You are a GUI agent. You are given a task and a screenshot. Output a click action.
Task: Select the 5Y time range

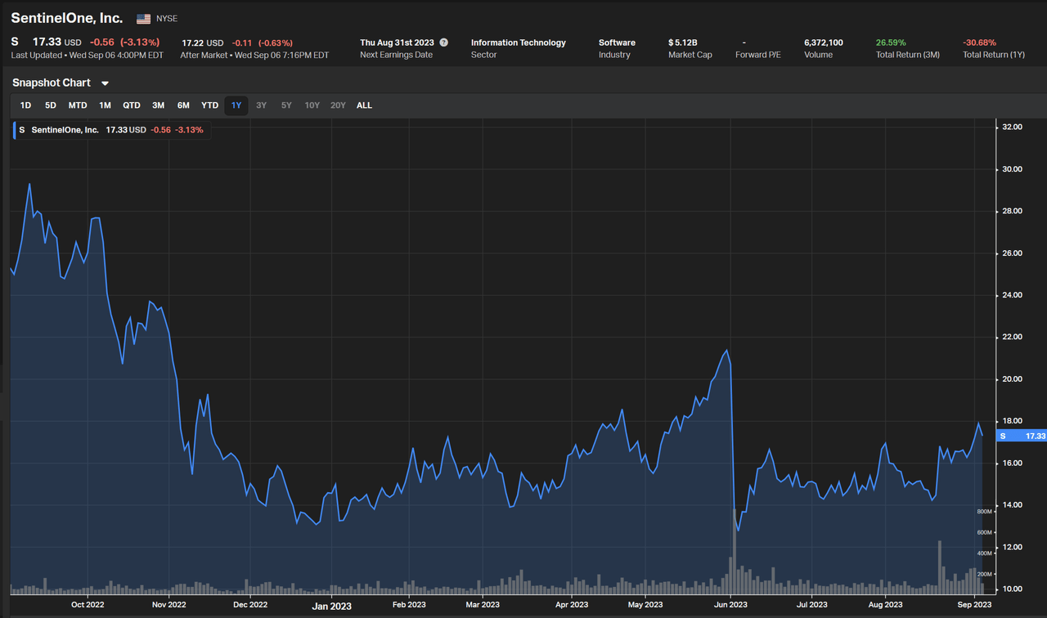286,105
